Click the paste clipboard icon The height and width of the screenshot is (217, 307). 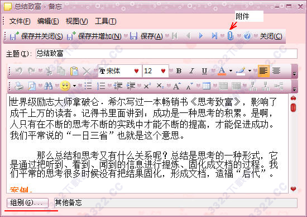[74, 71]
